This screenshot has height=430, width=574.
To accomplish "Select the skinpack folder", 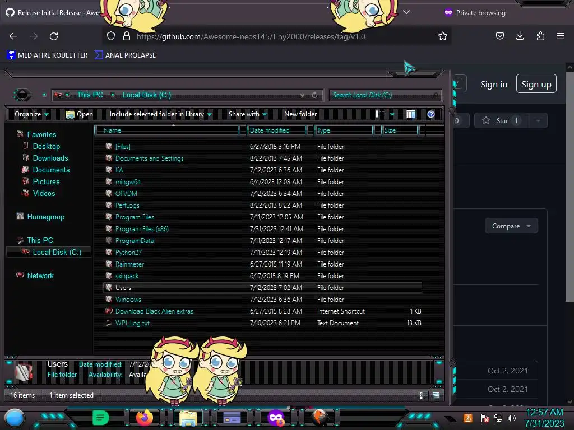I will pyautogui.click(x=127, y=276).
